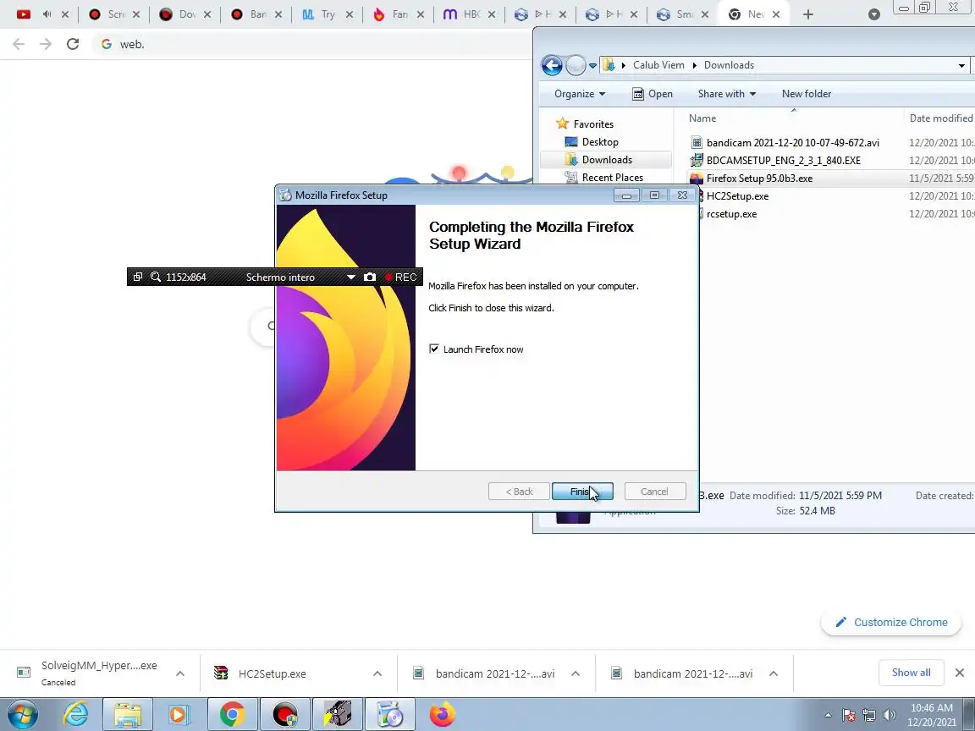
Task: Click taskbar clock showing 10:46 AM
Action: click(x=932, y=715)
